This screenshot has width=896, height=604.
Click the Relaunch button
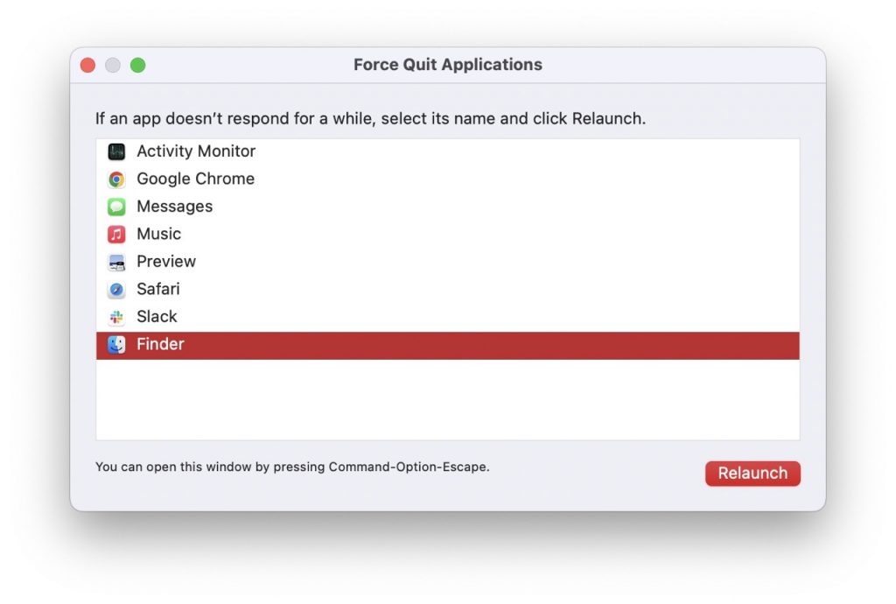pos(752,473)
